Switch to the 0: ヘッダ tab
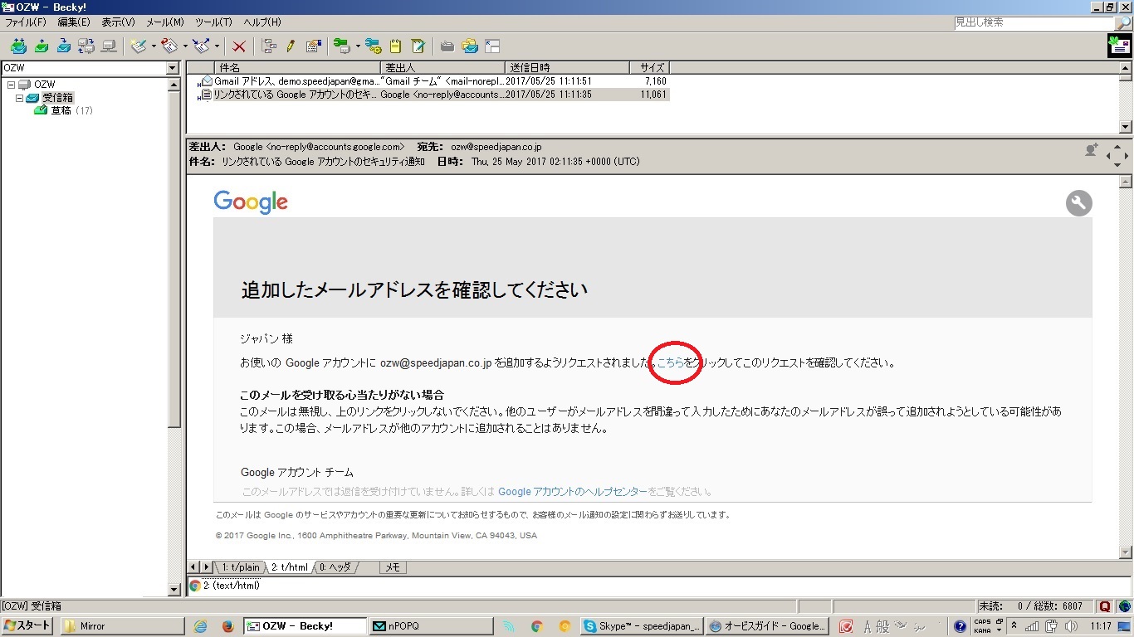The width and height of the screenshot is (1134, 637). click(x=335, y=567)
